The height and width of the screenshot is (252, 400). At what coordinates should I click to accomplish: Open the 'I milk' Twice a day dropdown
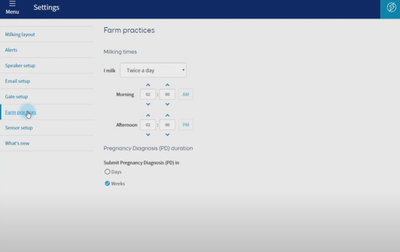(x=153, y=70)
